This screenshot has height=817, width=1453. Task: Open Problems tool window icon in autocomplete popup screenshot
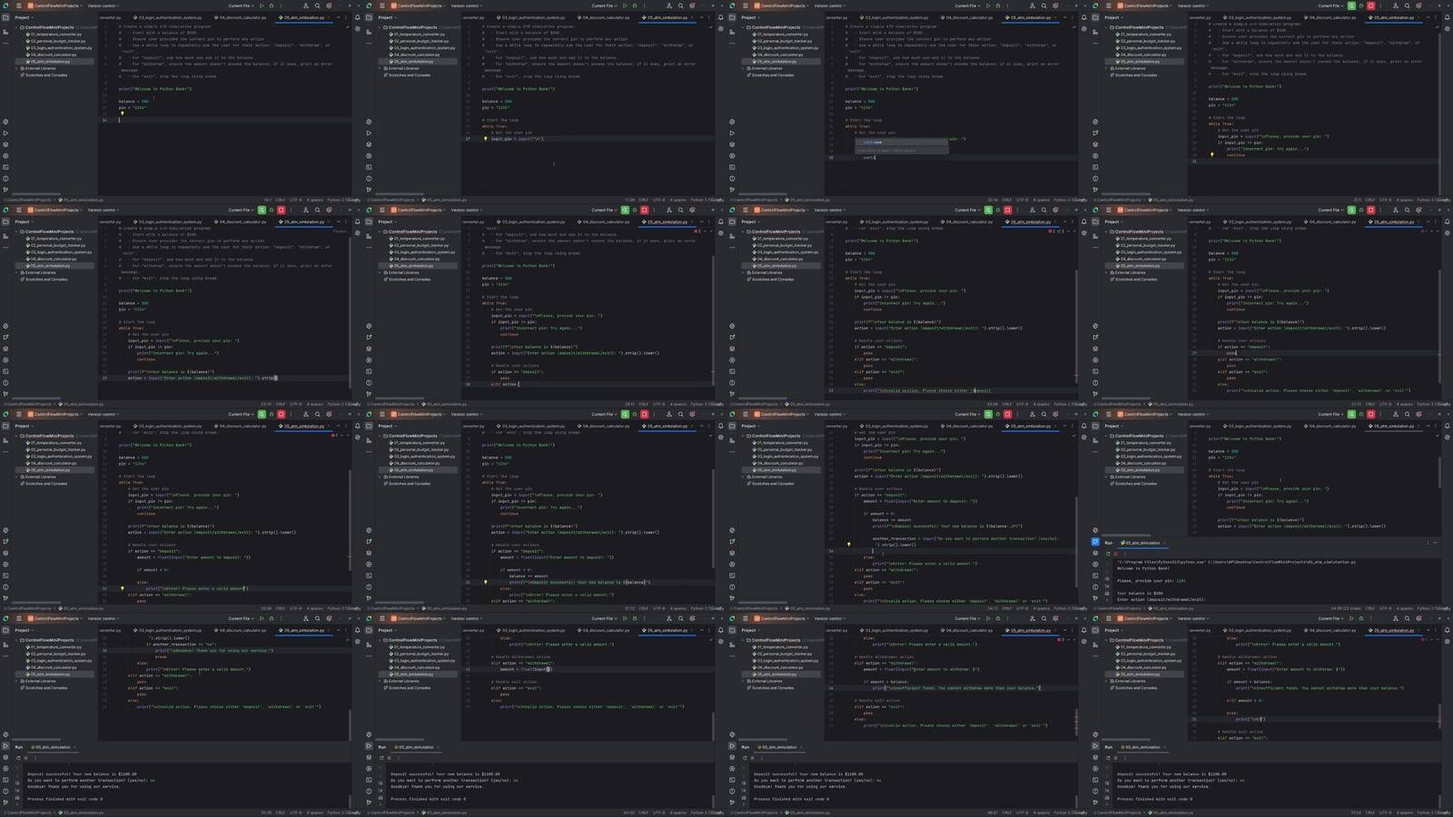pos(732,178)
